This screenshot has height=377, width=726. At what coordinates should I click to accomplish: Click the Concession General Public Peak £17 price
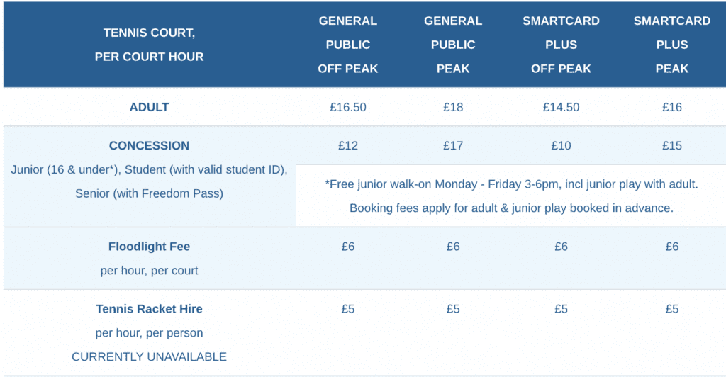453,145
